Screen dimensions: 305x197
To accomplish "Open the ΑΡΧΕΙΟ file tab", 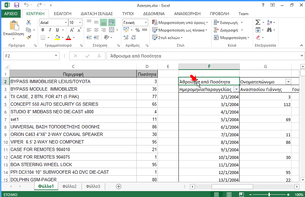I will coord(11,13).
